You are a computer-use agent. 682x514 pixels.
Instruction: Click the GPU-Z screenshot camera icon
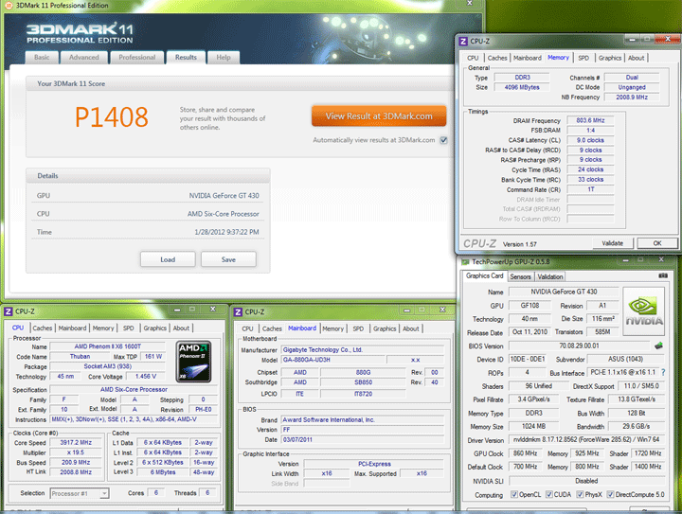663,275
